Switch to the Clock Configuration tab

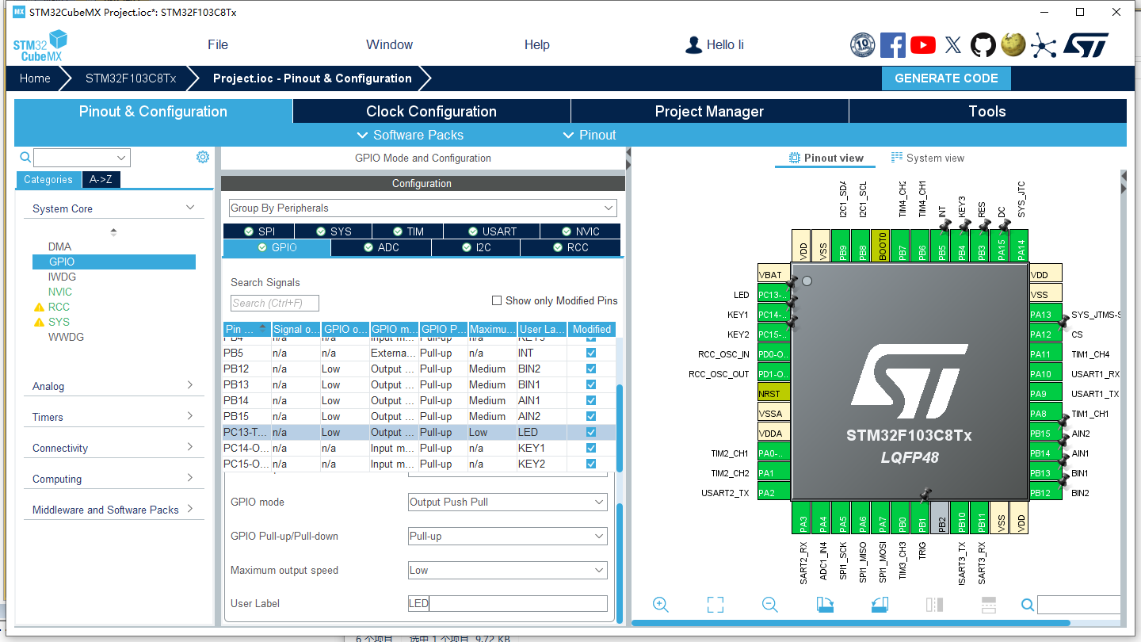[432, 111]
